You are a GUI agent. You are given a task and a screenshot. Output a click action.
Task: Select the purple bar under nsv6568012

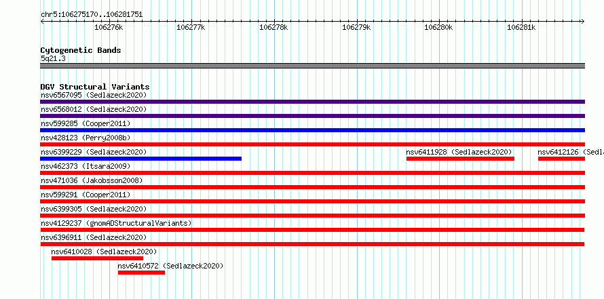pyautogui.click(x=312, y=116)
